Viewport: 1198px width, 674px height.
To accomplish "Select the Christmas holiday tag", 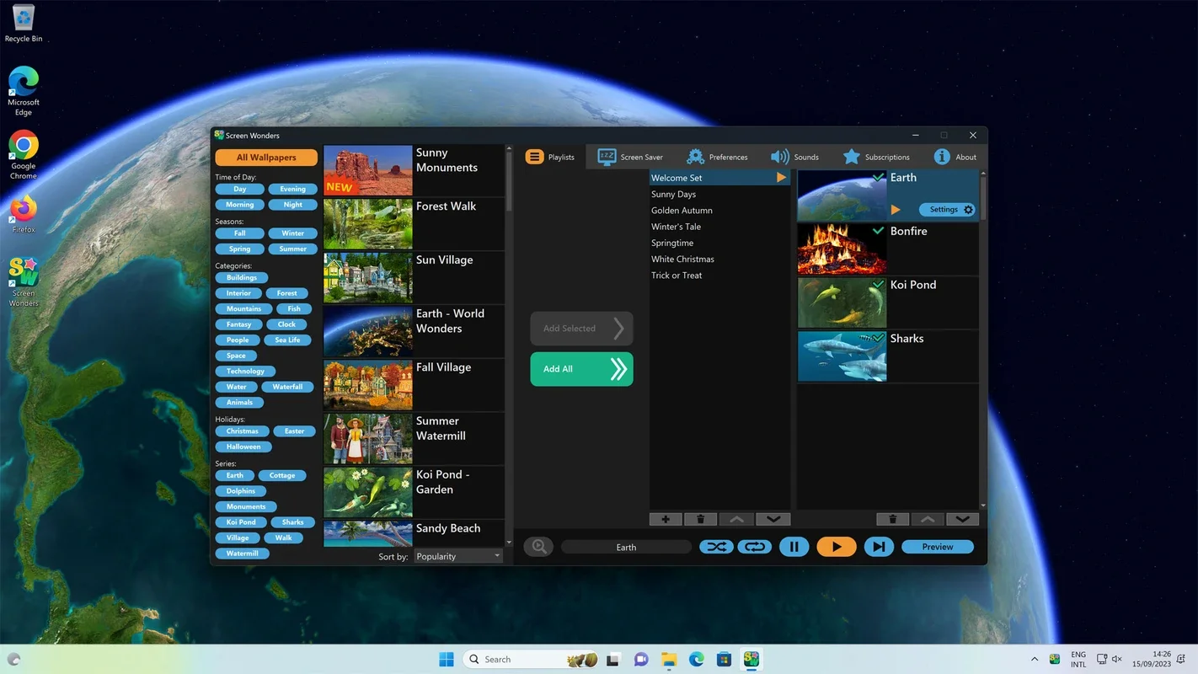I will [x=242, y=431].
